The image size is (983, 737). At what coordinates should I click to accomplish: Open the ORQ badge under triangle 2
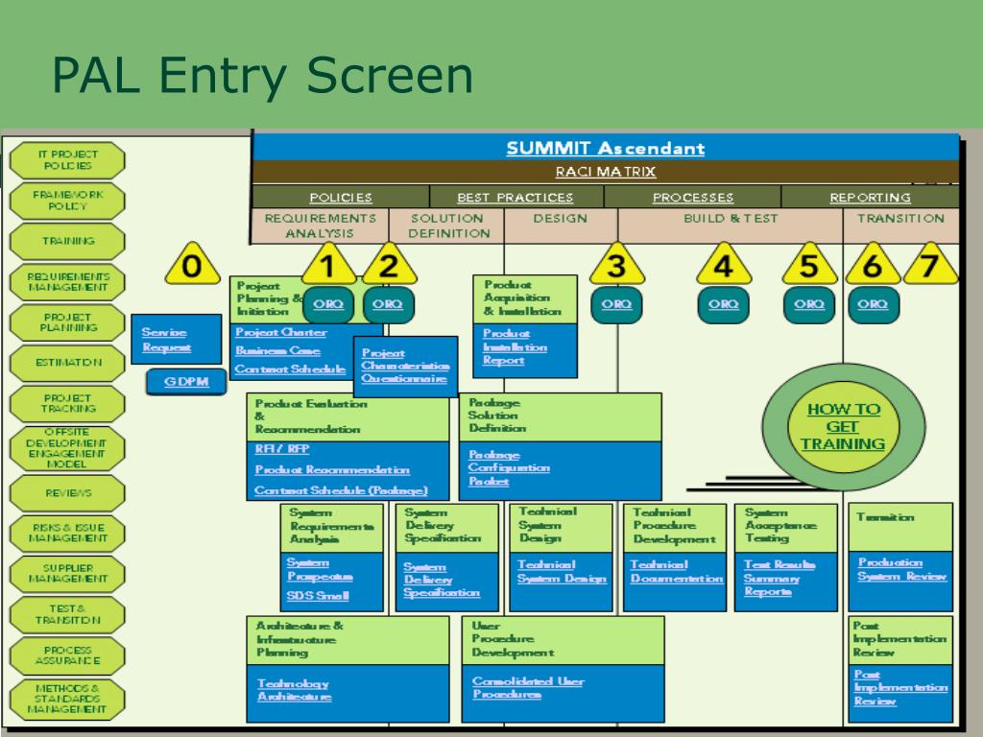tap(388, 304)
